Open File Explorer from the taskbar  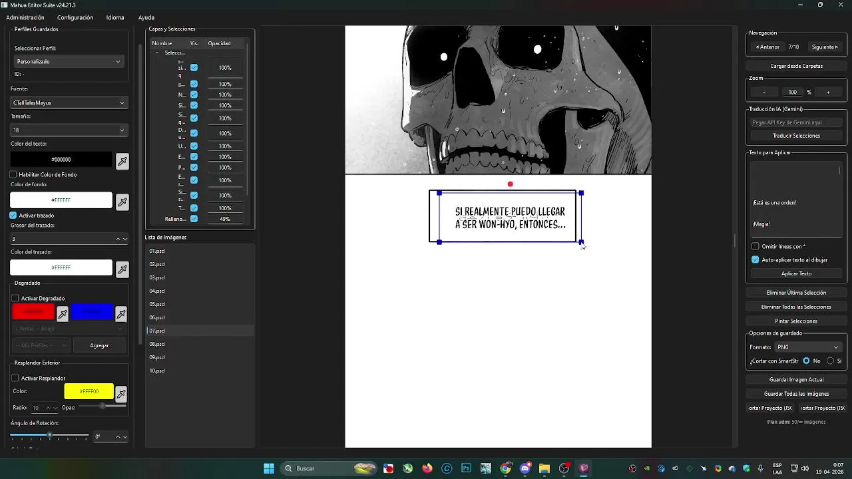pos(544,468)
